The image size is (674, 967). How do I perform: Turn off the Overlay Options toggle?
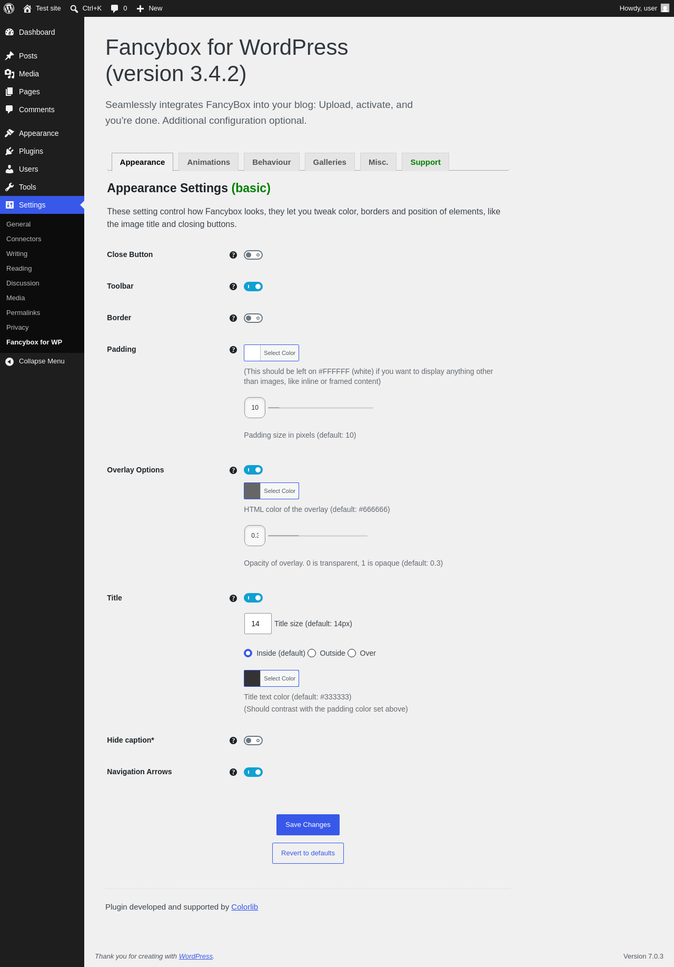[253, 470]
